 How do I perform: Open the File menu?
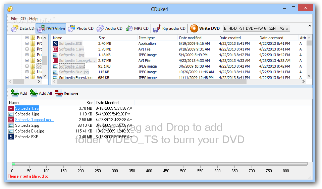click(x=14, y=19)
